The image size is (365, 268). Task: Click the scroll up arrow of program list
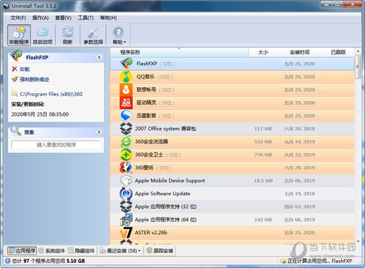click(358, 51)
